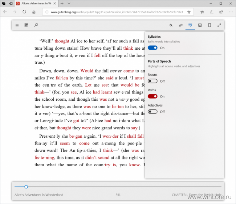Add a bookmark with the bookmark icon
The width and height of the screenshot is (236, 204).
tap(209, 25)
